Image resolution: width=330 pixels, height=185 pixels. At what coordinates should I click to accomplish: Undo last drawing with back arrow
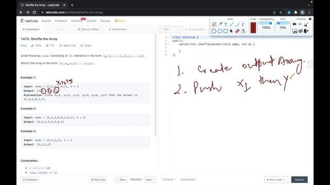tap(294, 24)
